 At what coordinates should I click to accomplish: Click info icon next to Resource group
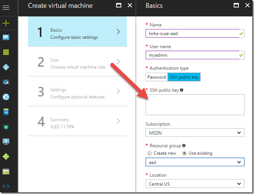[184, 145]
